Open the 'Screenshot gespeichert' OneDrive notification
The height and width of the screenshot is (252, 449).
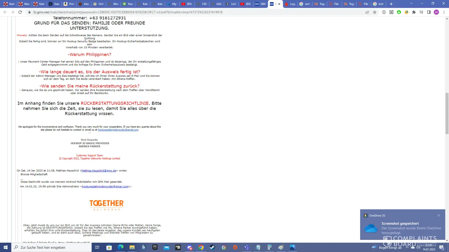[403, 225]
